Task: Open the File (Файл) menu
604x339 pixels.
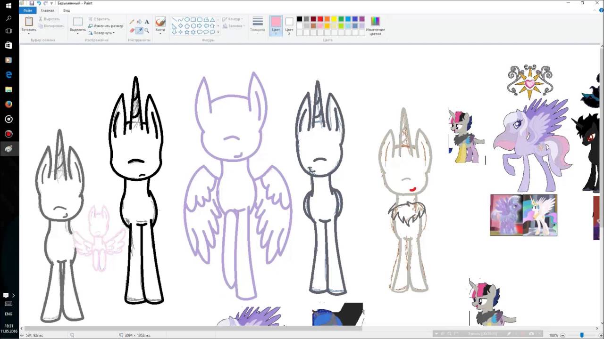Action: [27, 10]
